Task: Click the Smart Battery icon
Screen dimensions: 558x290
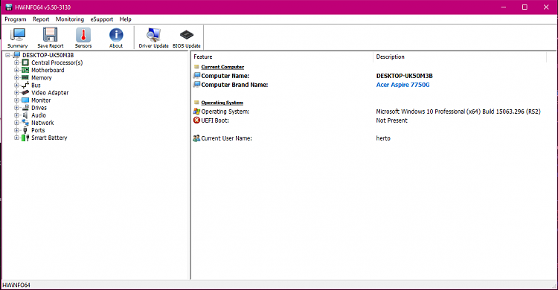Action: 25,138
